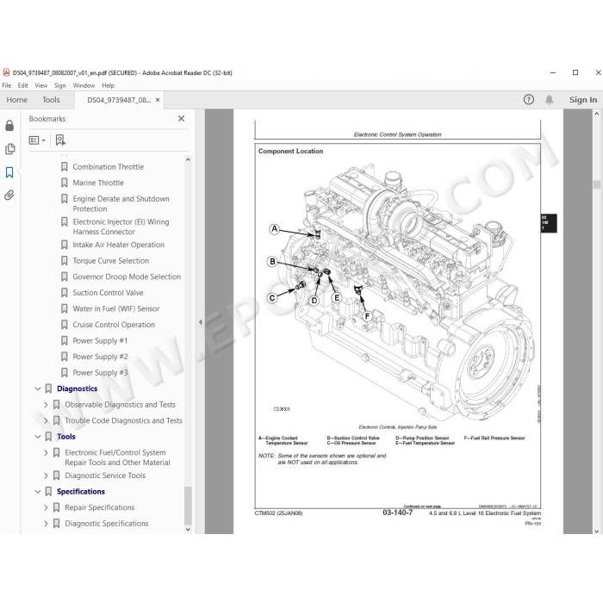The width and height of the screenshot is (603, 603).
Task: Click the Adobe Acrobat app icon in title bar
Action: point(6,72)
